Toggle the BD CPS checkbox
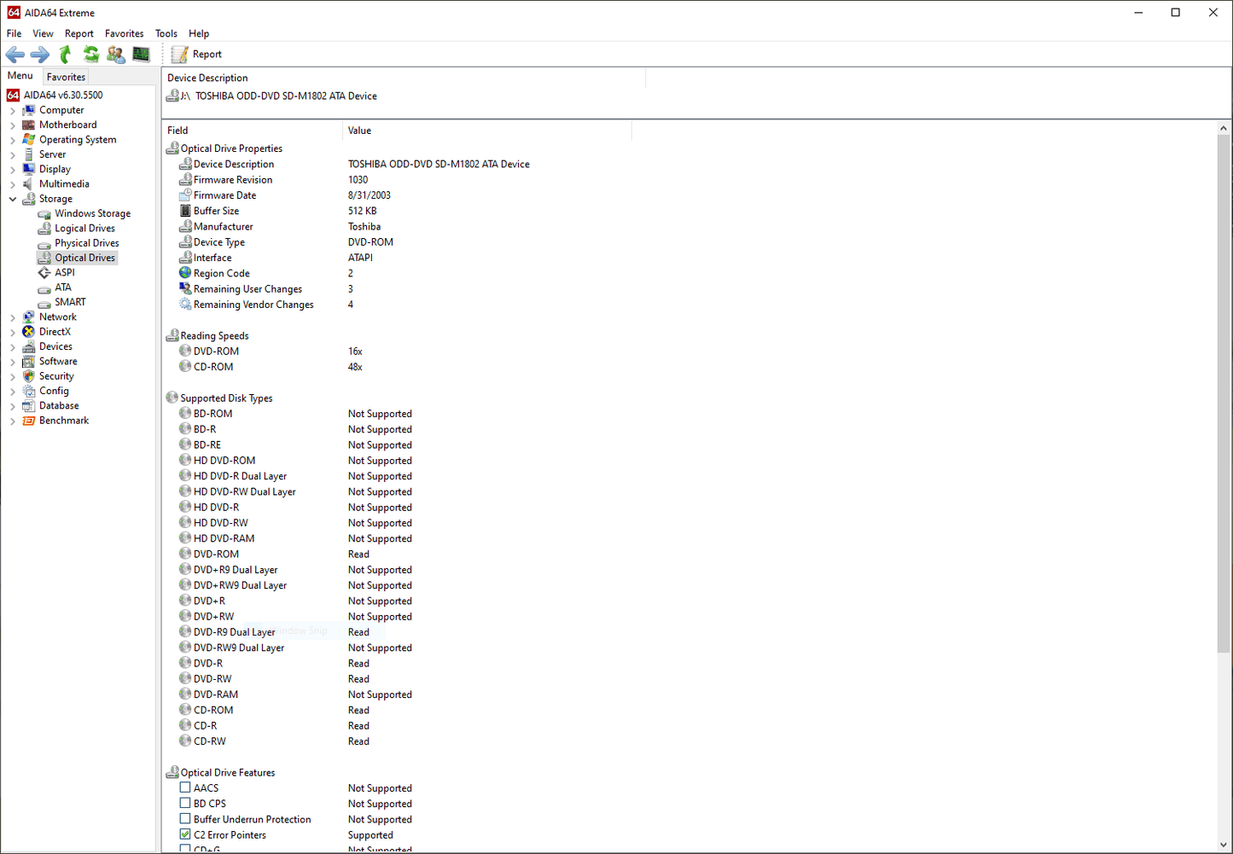 pos(185,804)
